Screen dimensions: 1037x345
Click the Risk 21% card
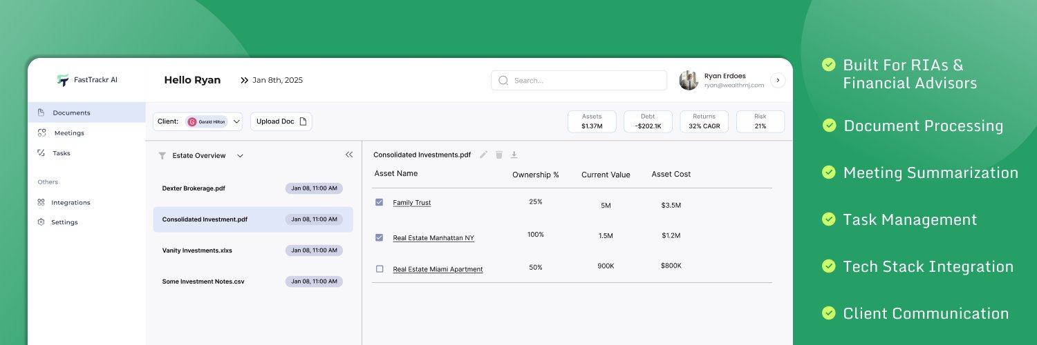(760, 121)
